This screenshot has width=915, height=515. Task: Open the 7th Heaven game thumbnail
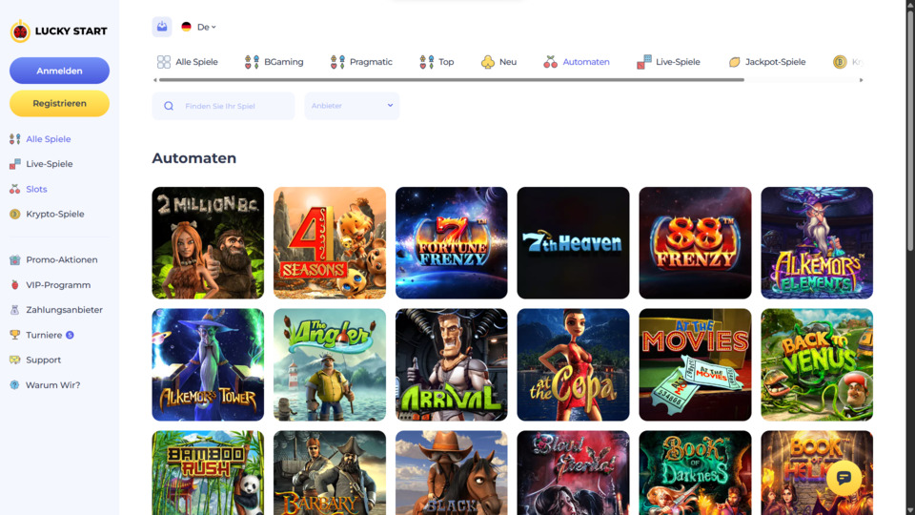click(x=573, y=242)
